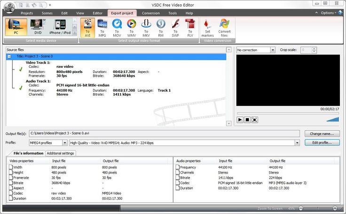Select the To AVI output format
The height and width of the screenshot is (214, 346).
(87, 27)
